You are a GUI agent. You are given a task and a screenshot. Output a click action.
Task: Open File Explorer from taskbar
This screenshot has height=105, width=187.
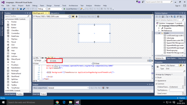70,102
